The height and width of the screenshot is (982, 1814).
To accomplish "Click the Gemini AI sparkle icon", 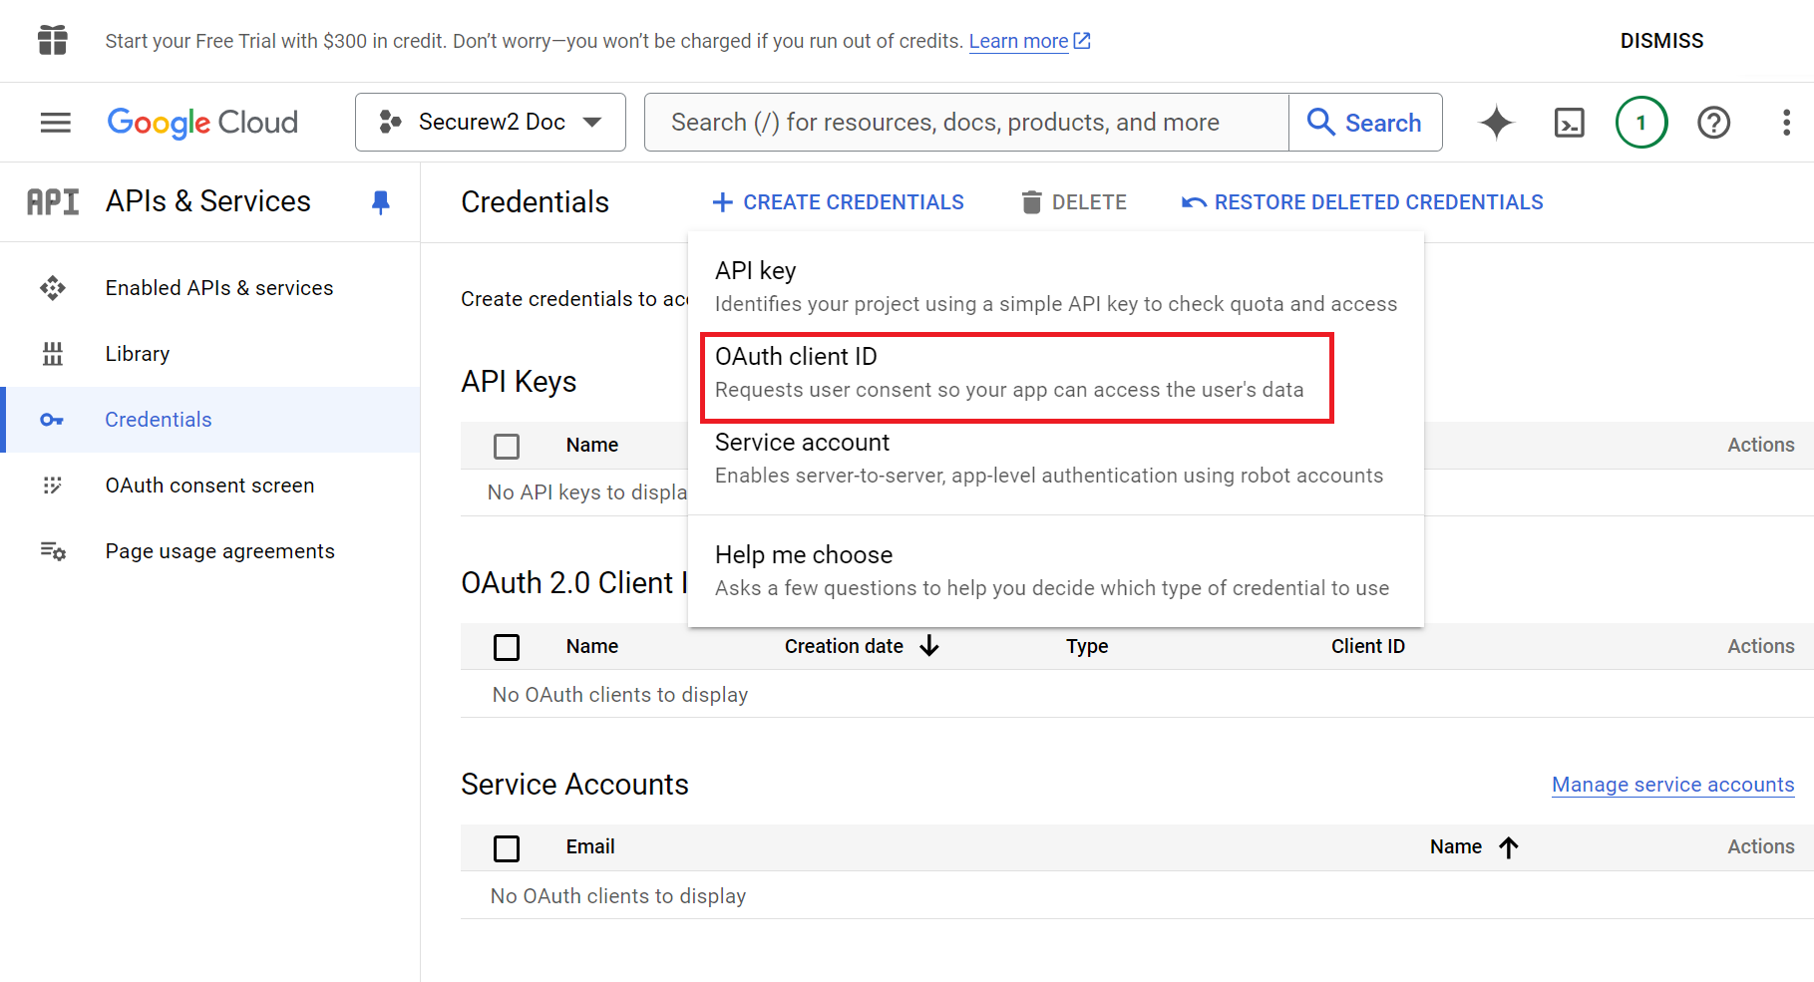I will pyautogui.click(x=1496, y=123).
